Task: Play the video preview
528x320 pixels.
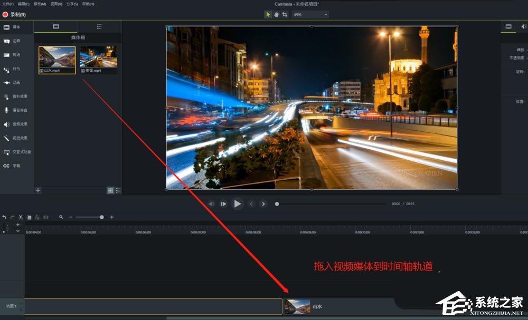Action: (x=238, y=203)
